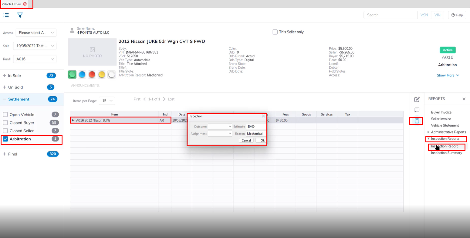
Task: Uncheck the Arbitration checkbox
Action: [x=5, y=139]
